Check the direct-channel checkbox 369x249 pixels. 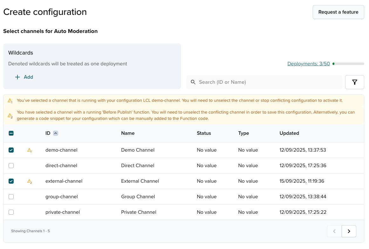coord(11,165)
